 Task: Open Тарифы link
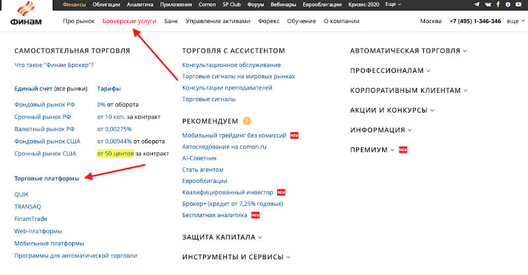pyautogui.click(x=109, y=89)
